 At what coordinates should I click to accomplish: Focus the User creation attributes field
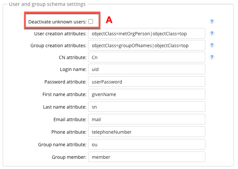pos(147,33)
